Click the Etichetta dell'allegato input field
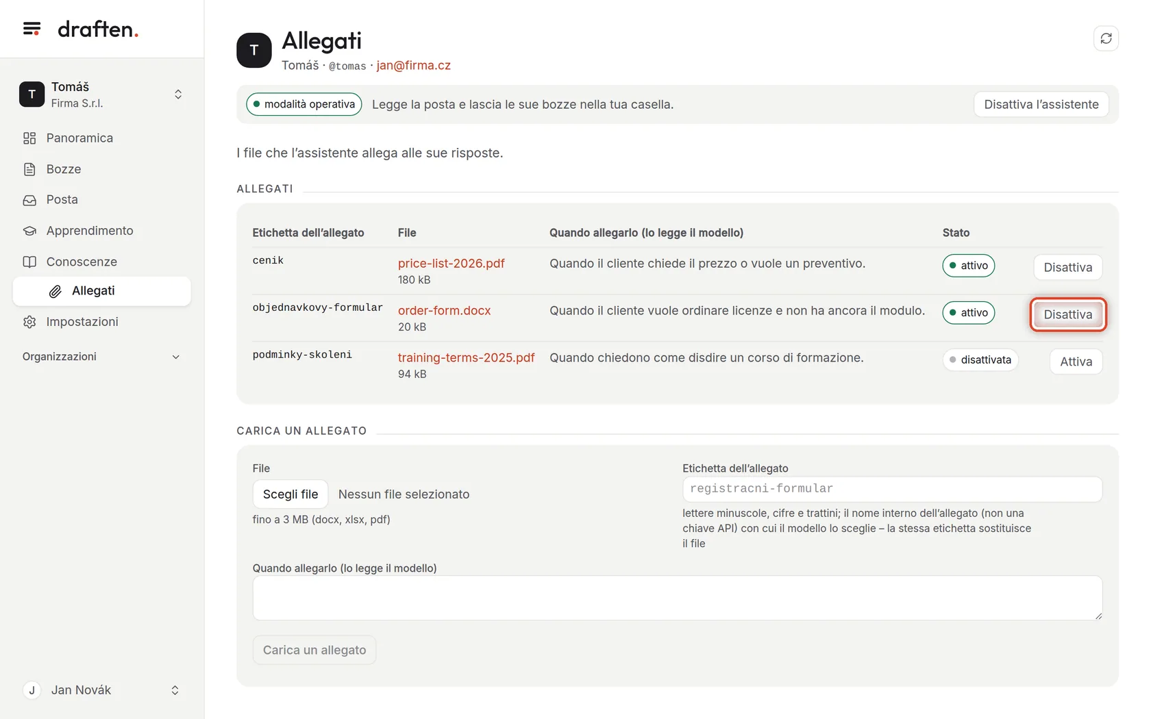The width and height of the screenshot is (1151, 719). point(892,489)
